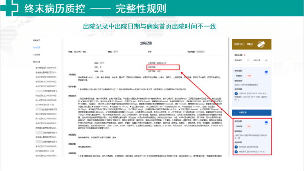Click the 出院记录 document title
This screenshot has height=171, width=304.
pos(146,43)
